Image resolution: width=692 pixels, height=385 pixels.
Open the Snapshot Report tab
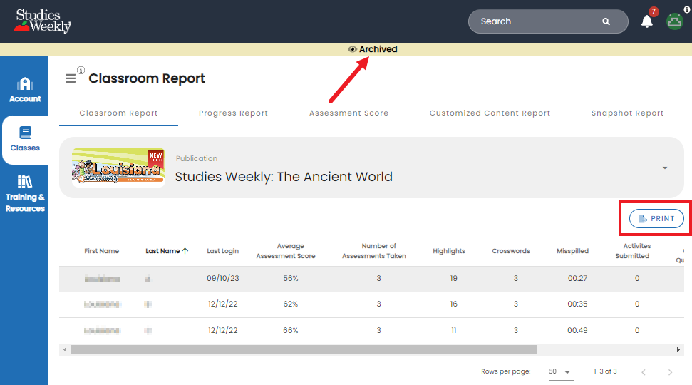point(627,113)
